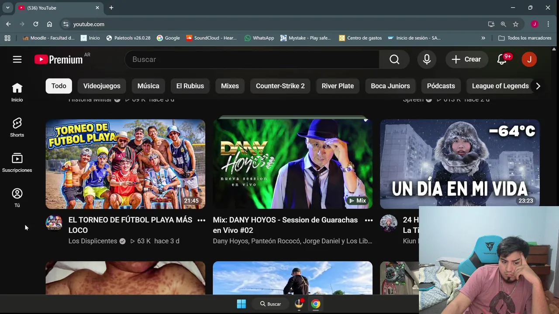
Task: Open the zoom magnifier in address bar
Action: (504, 24)
